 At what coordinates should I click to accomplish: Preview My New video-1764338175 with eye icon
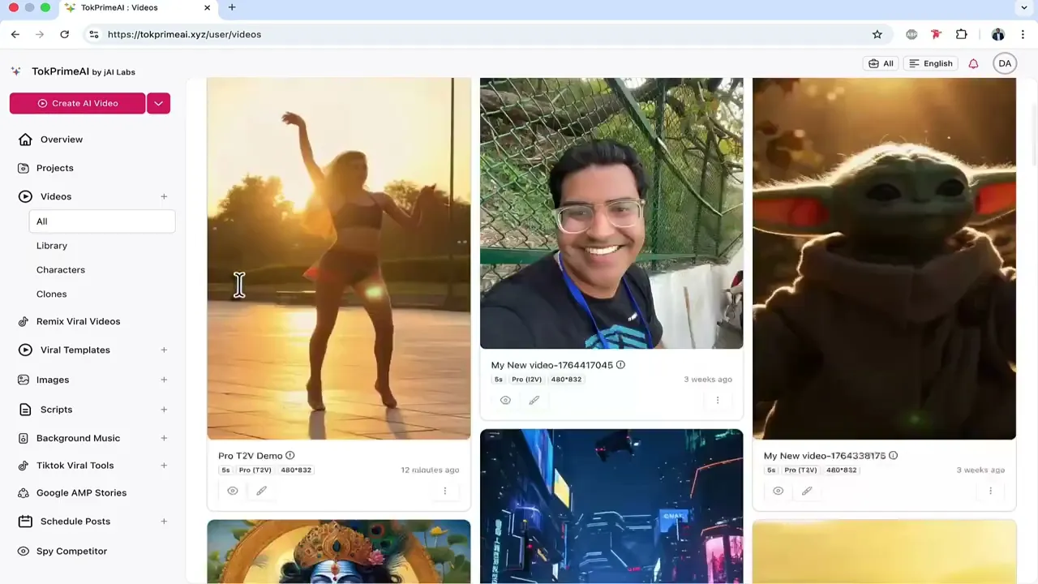tap(778, 491)
